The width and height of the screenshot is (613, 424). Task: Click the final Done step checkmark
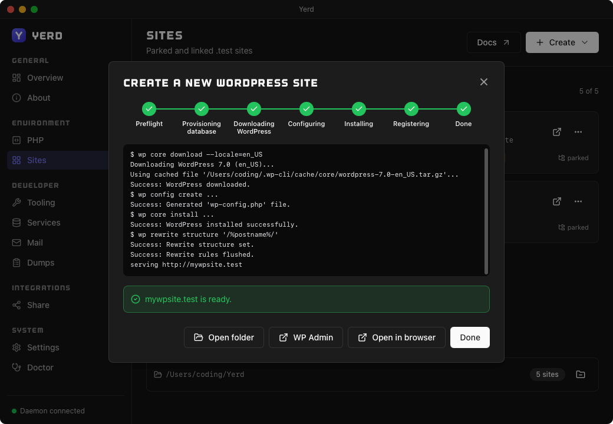click(x=463, y=109)
